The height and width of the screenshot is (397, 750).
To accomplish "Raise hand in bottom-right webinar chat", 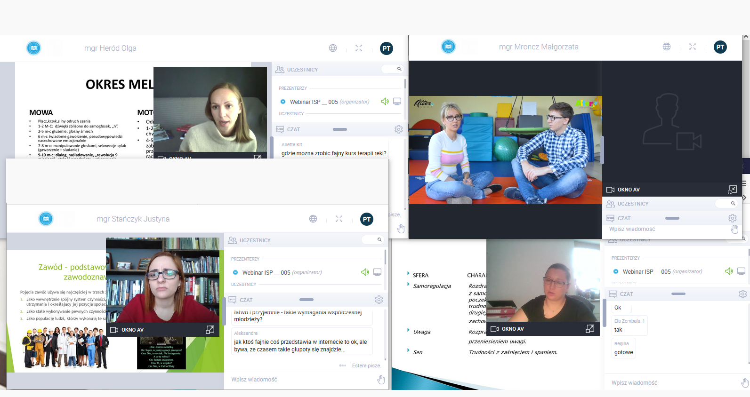I will point(745,383).
